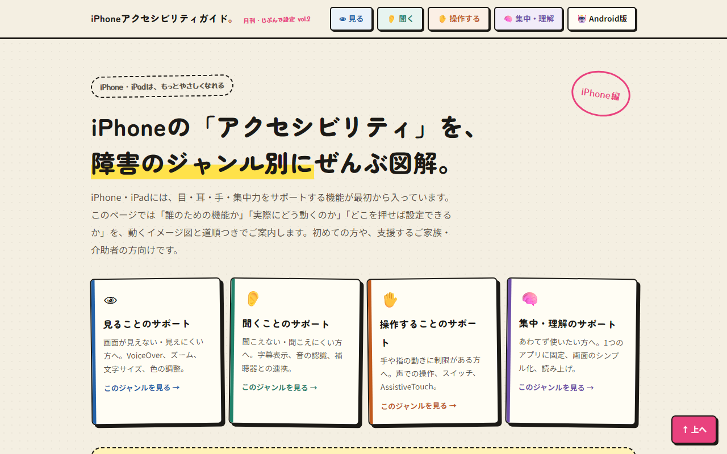
Task: Click the ↑ 上へ back-to-top button
Action: [x=694, y=430]
